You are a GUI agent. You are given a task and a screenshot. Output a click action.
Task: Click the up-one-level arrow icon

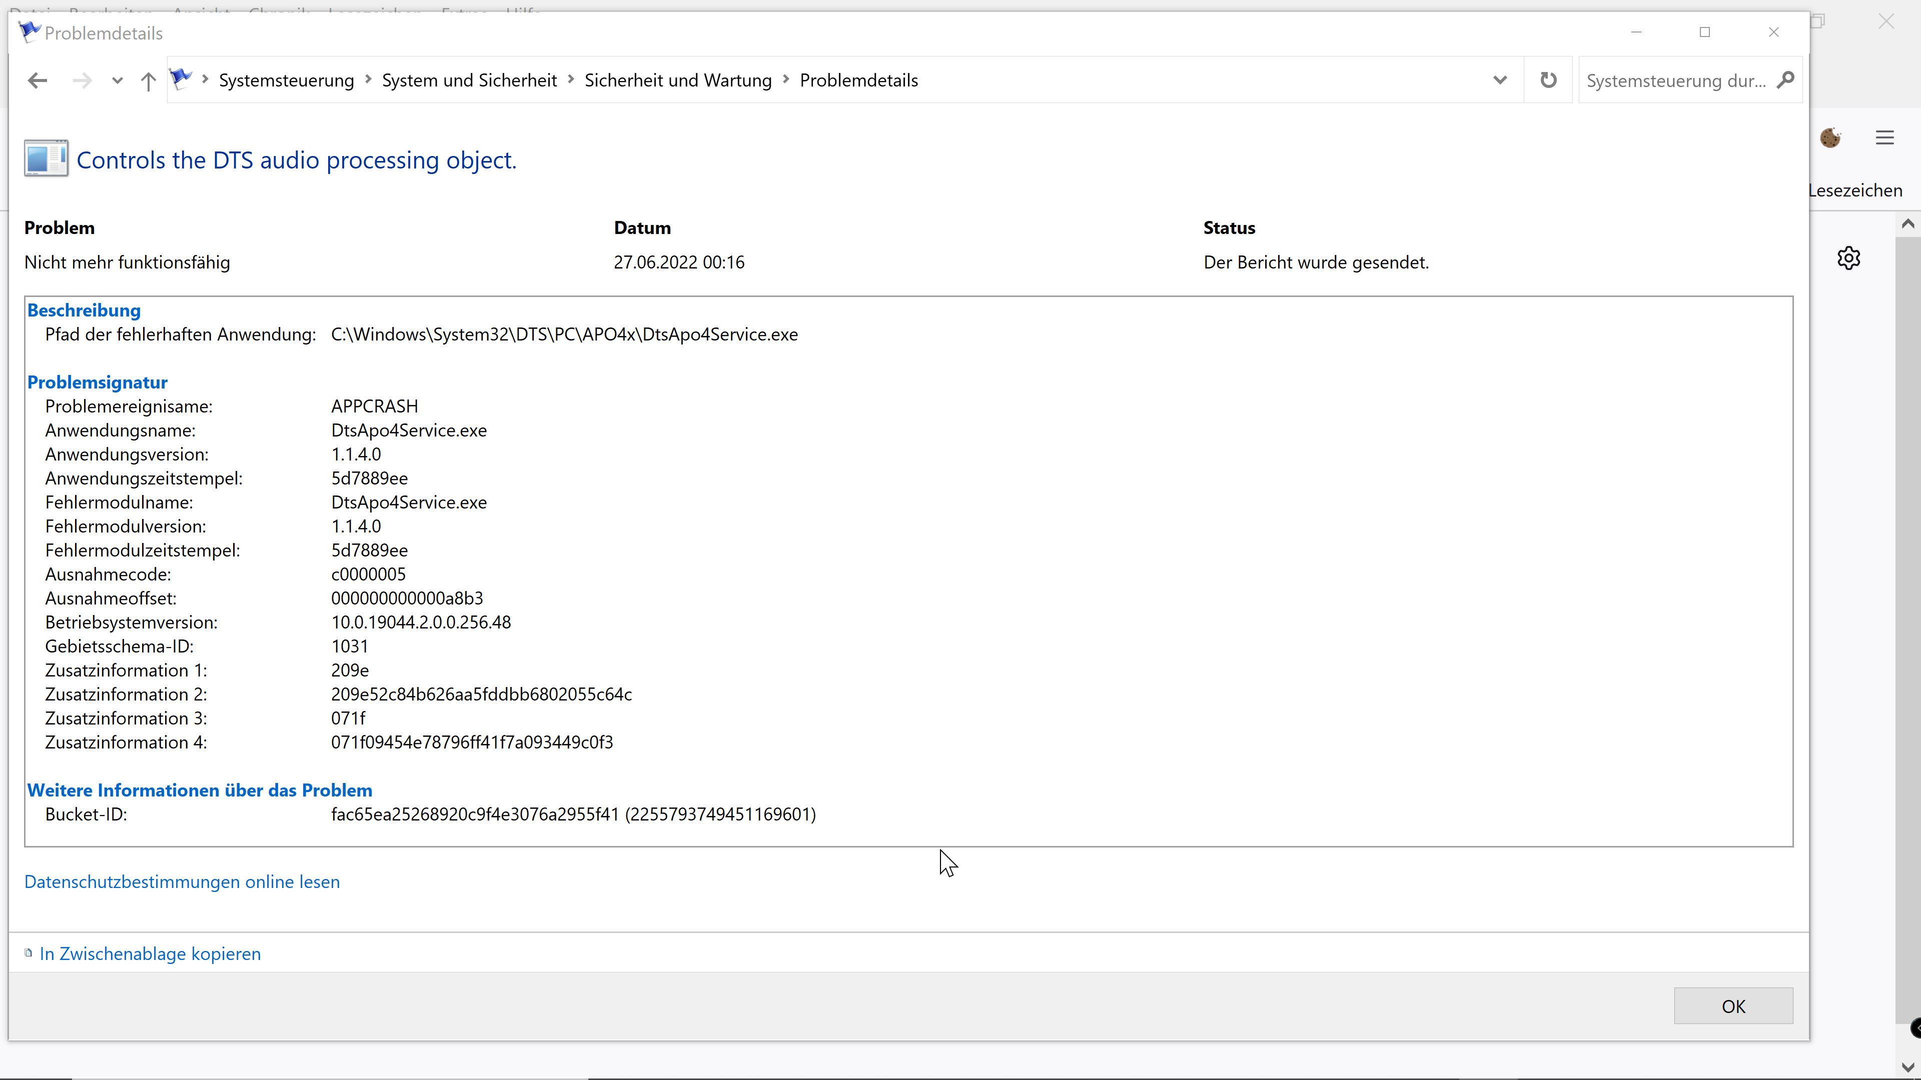tap(148, 80)
